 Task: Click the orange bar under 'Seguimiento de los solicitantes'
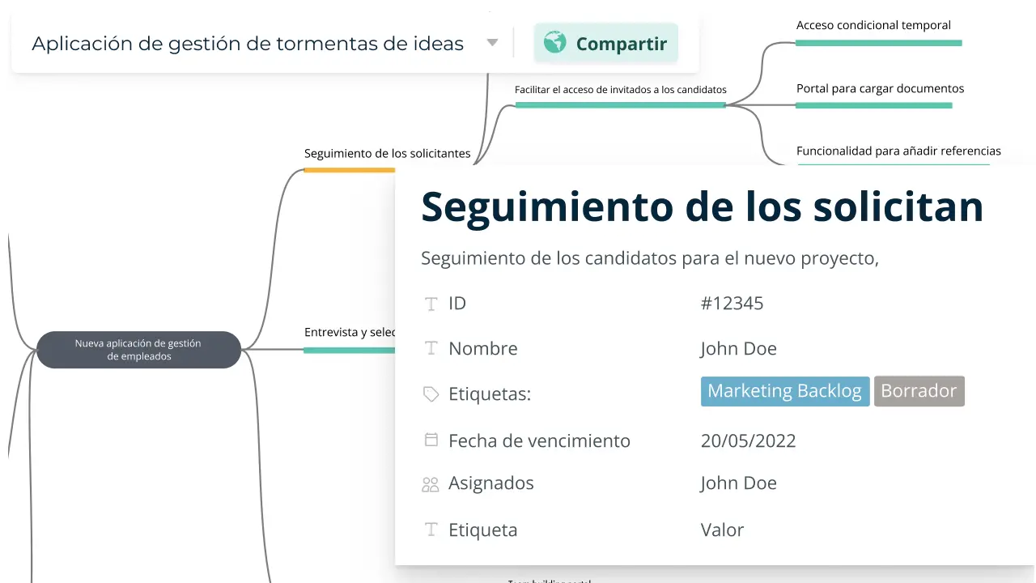pos(350,170)
